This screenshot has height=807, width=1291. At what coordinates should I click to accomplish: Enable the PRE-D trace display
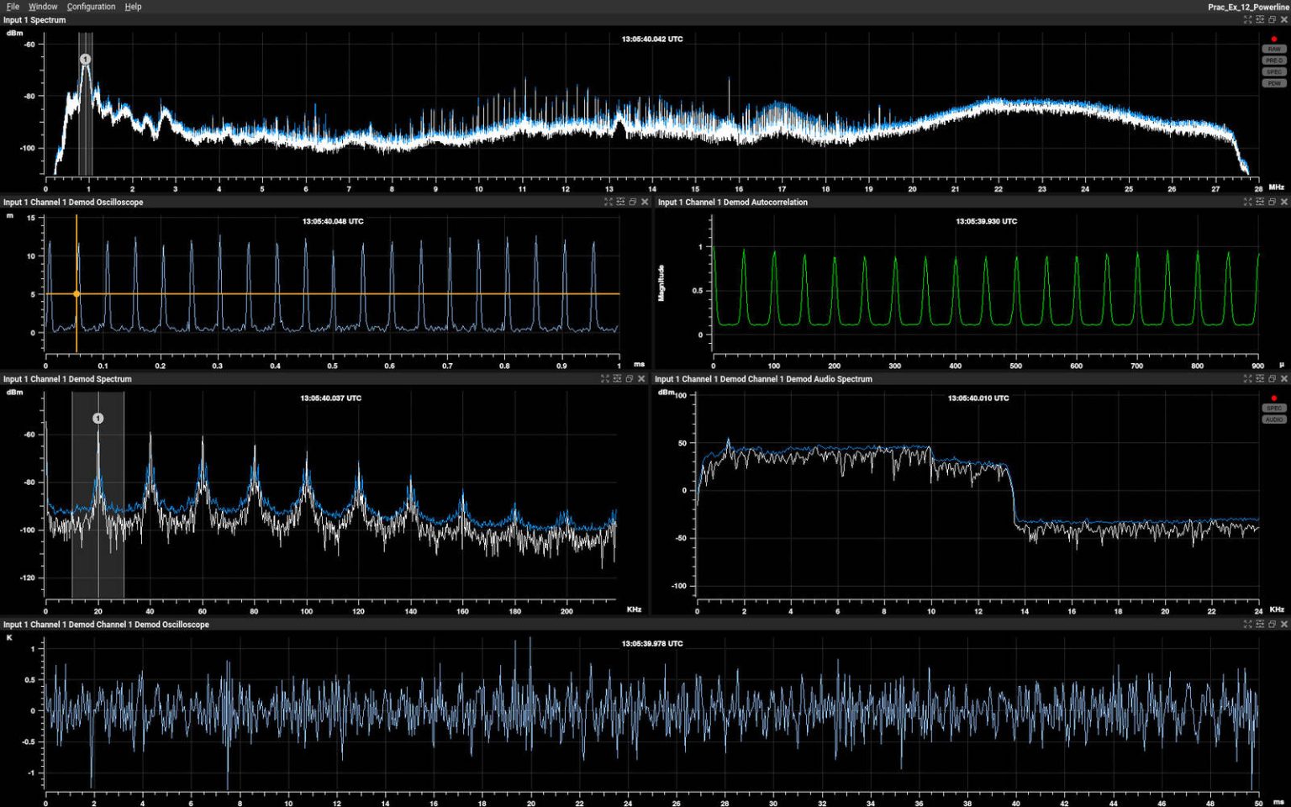pos(1273,60)
